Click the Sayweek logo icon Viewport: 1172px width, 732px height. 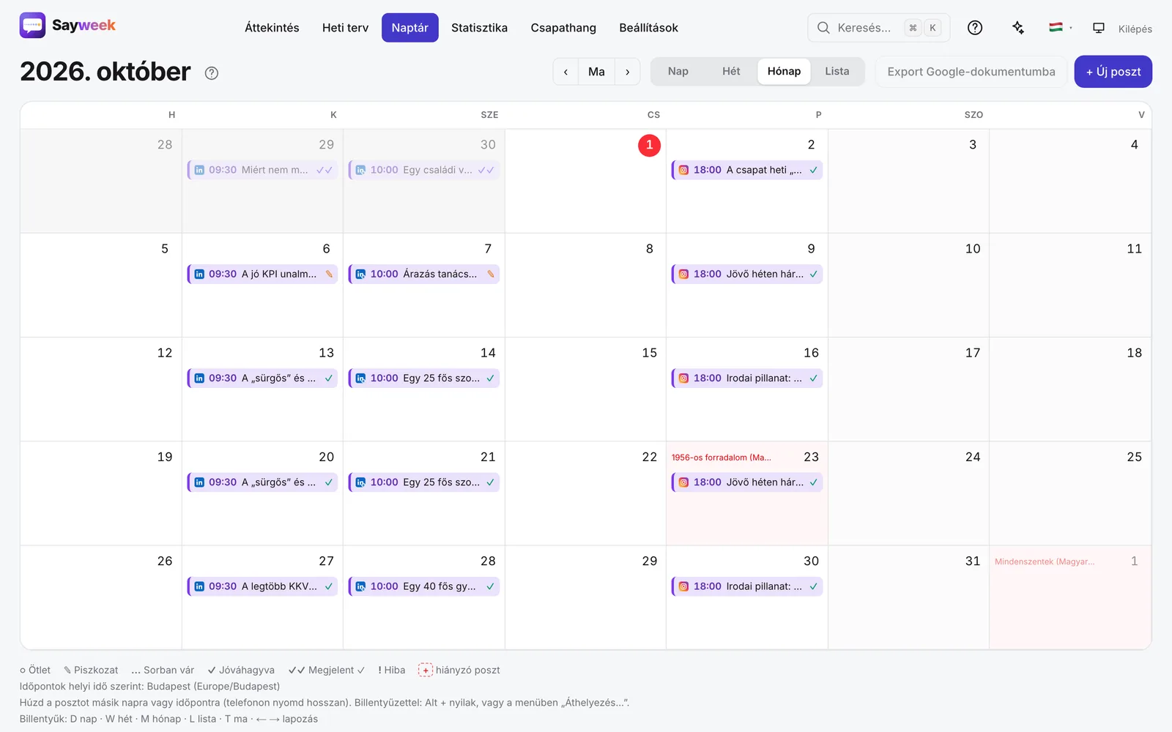tap(32, 26)
